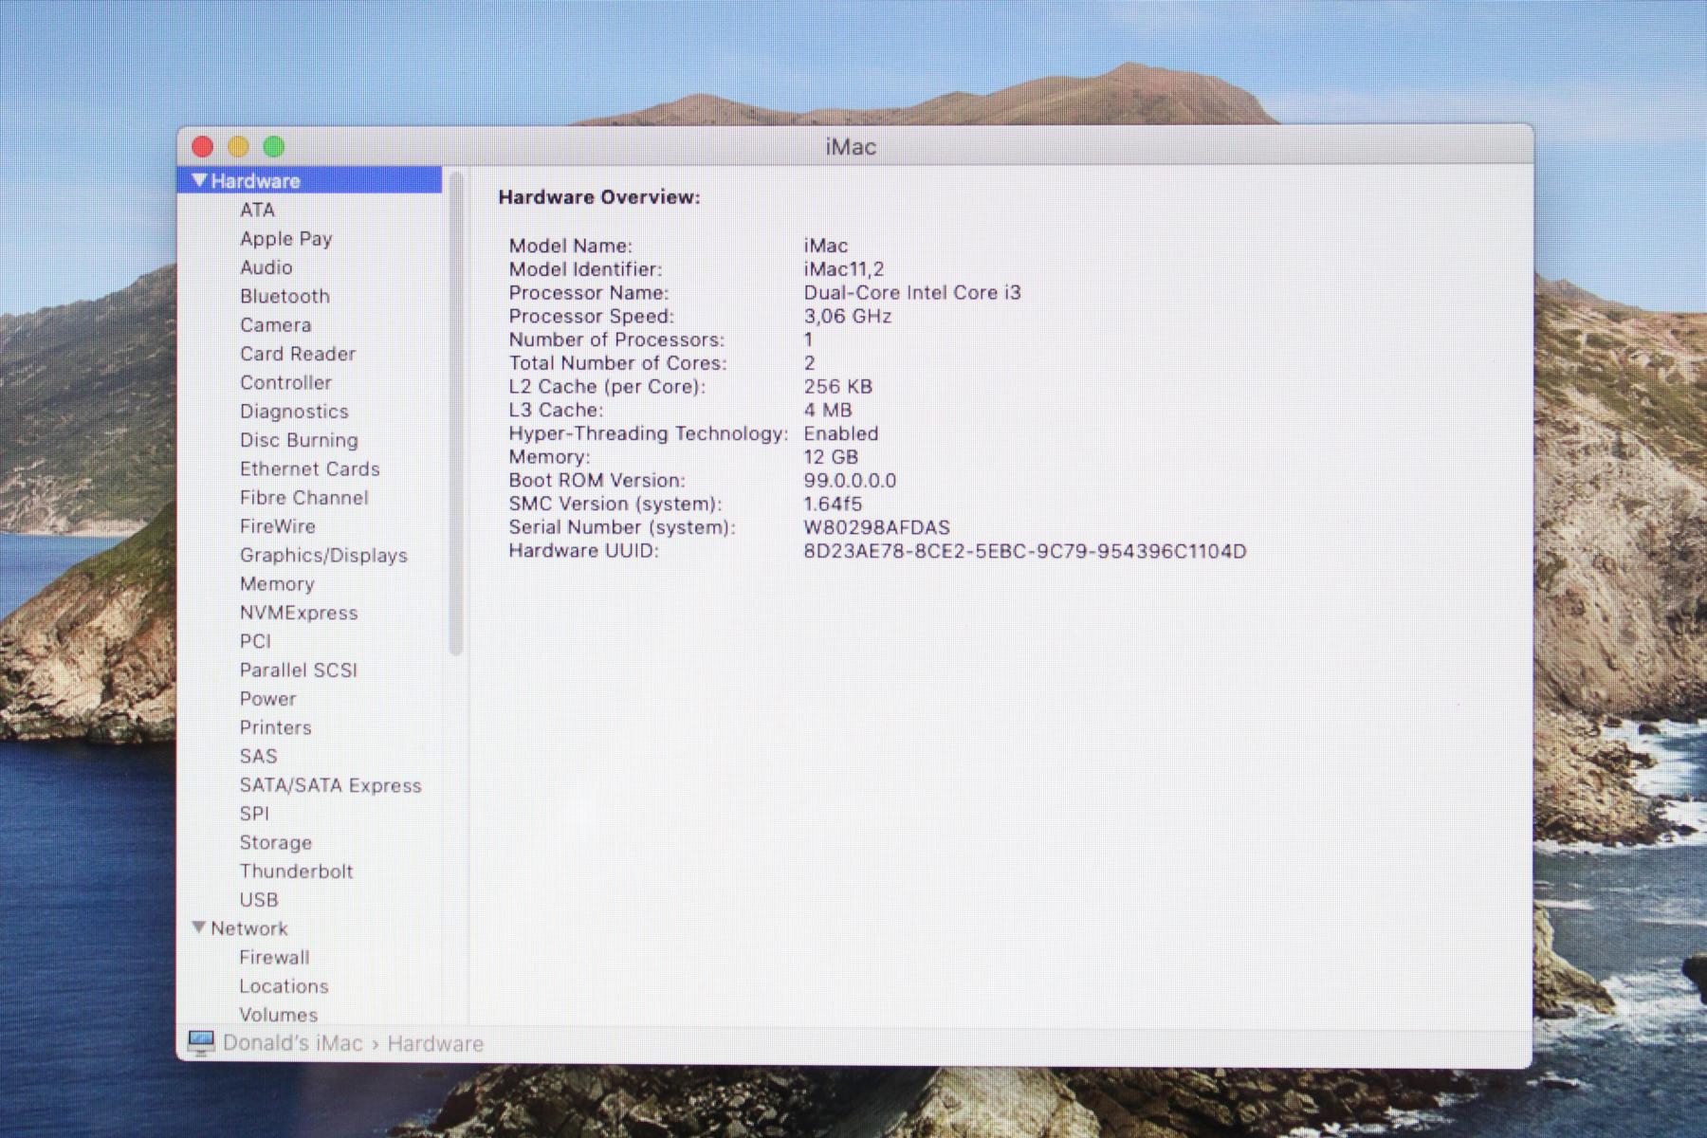This screenshot has height=1138, width=1707.
Task: Click the serial number W80298AFDAS
Action: point(877,527)
